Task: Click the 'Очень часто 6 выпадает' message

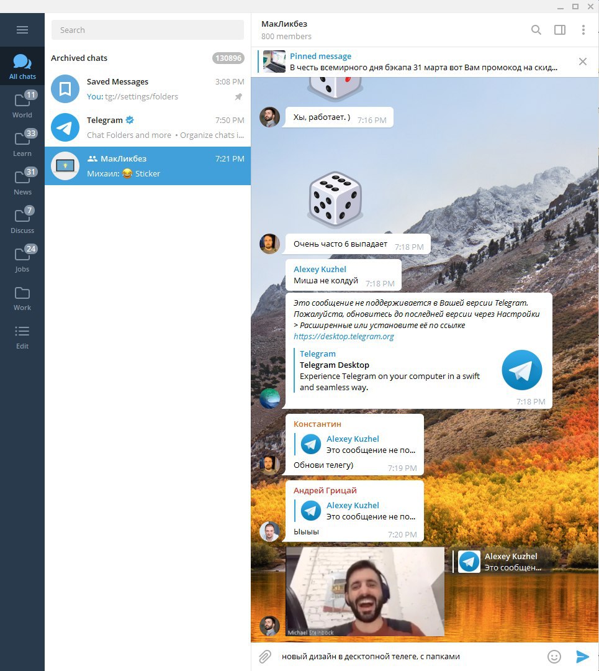Action: point(358,244)
